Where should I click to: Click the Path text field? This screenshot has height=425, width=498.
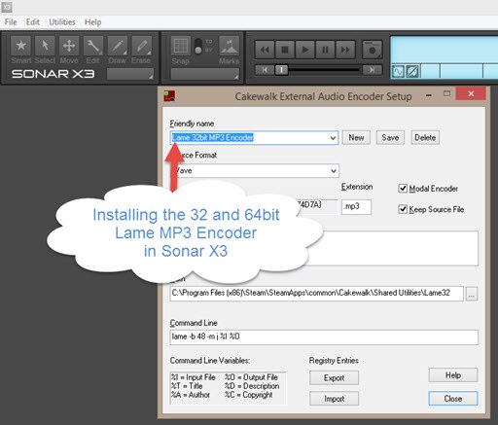point(316,293)
